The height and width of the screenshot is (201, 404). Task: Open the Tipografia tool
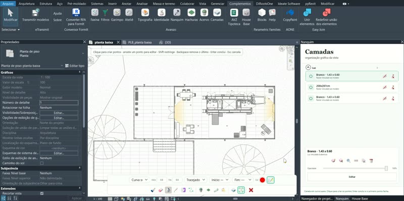coord(145,15)
